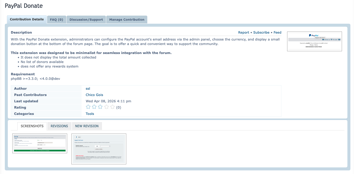Rate the extension with one star
This screenshot has width=354, height=174.
coord(88,107)
